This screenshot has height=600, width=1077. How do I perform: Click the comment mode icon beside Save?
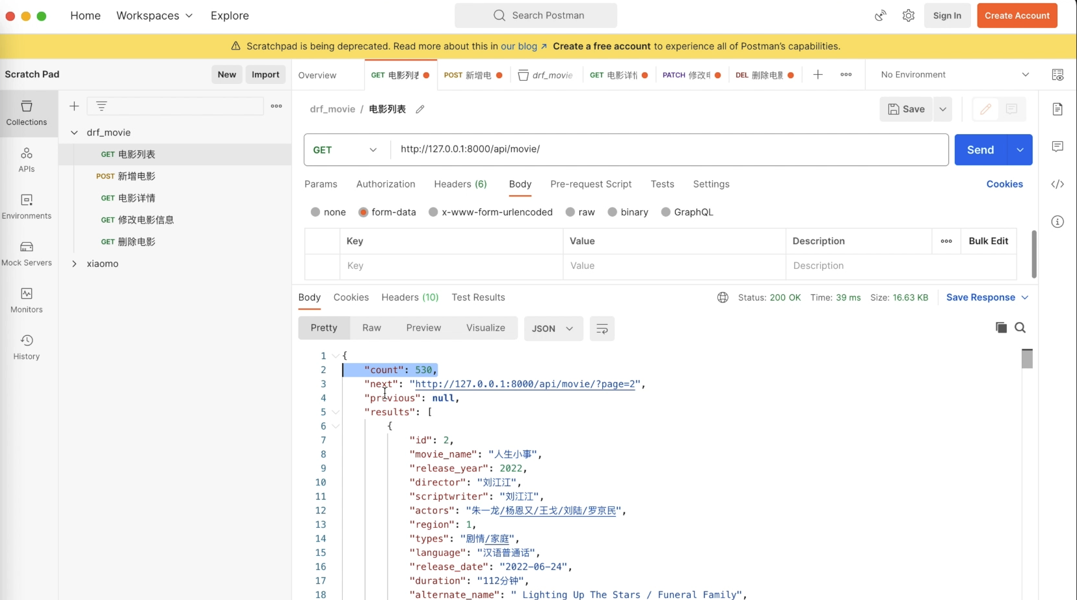[x=1011, y=109]
